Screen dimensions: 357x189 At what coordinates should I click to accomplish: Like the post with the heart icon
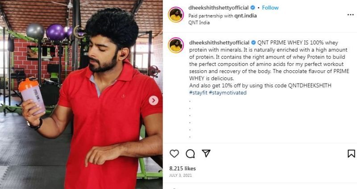click(174, 154)
